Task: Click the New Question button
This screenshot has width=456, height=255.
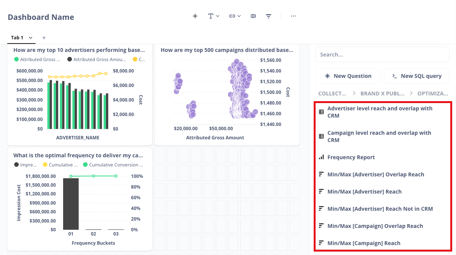Action: coord(348,76)
